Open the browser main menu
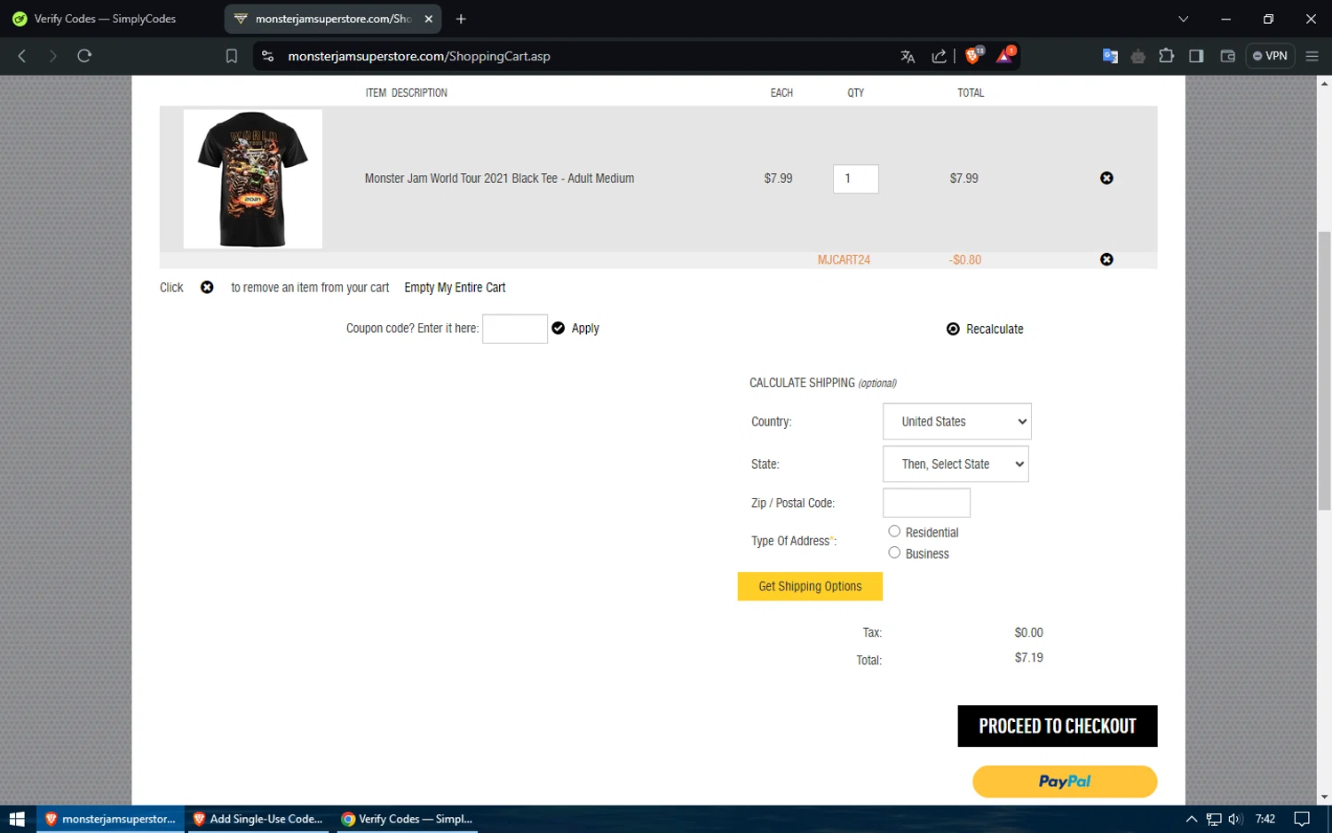 coord(1312,56)
